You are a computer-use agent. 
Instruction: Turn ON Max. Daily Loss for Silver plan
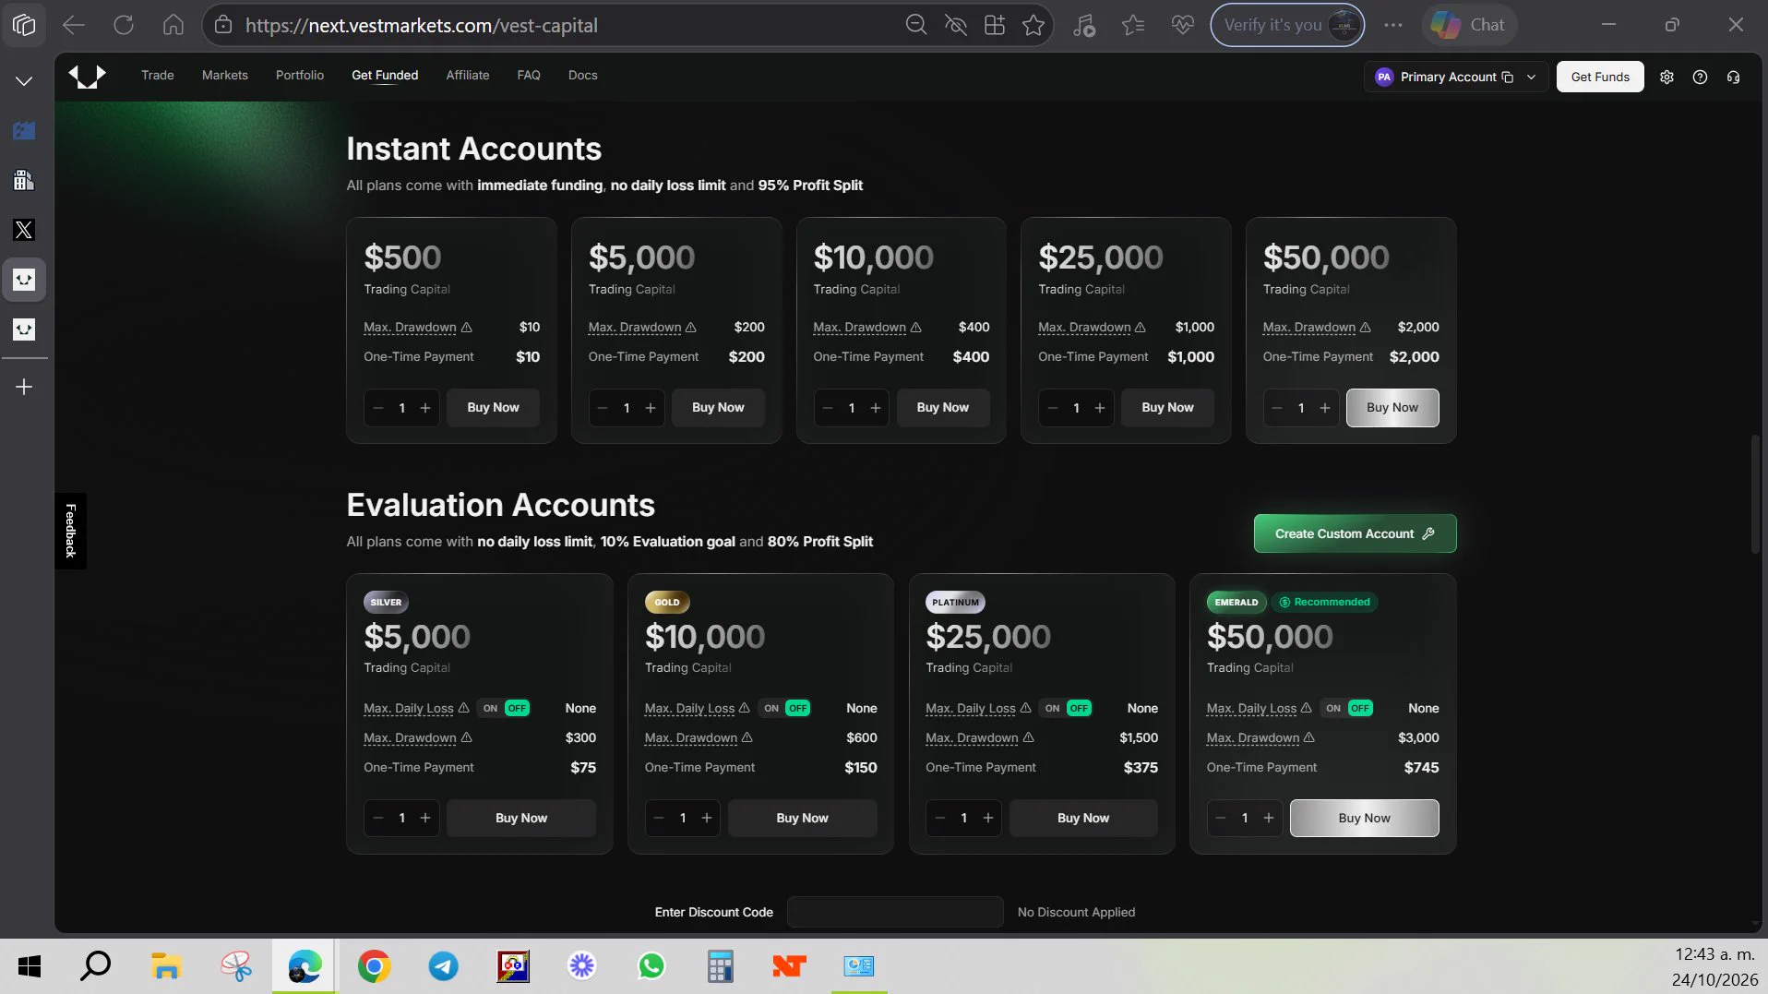(x=491, y=708)
